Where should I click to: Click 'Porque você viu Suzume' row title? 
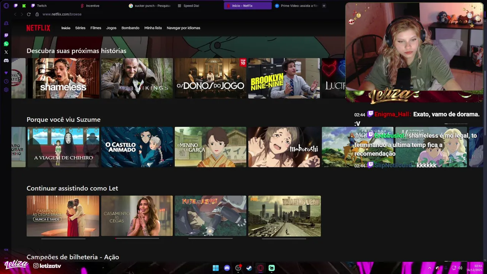pos(64,119)
